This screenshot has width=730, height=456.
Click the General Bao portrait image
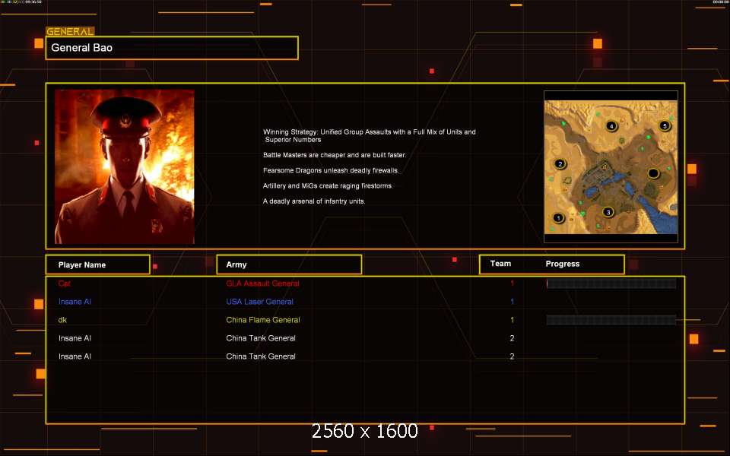(125, 166)
